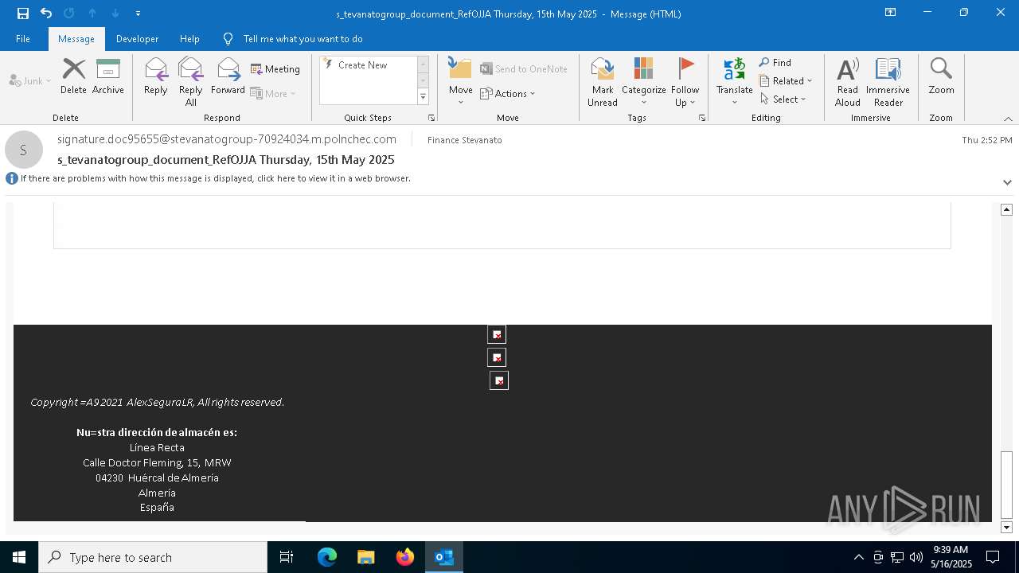Viewport: 1019px width, 573px height.
Task: Reply to the sender
Action: [x=155, y=76]
